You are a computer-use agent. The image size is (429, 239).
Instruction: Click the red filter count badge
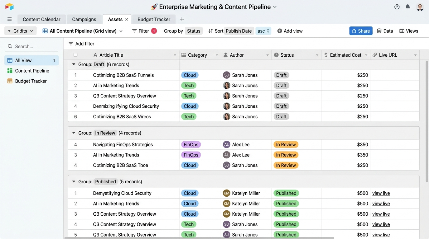pos(154,31)
